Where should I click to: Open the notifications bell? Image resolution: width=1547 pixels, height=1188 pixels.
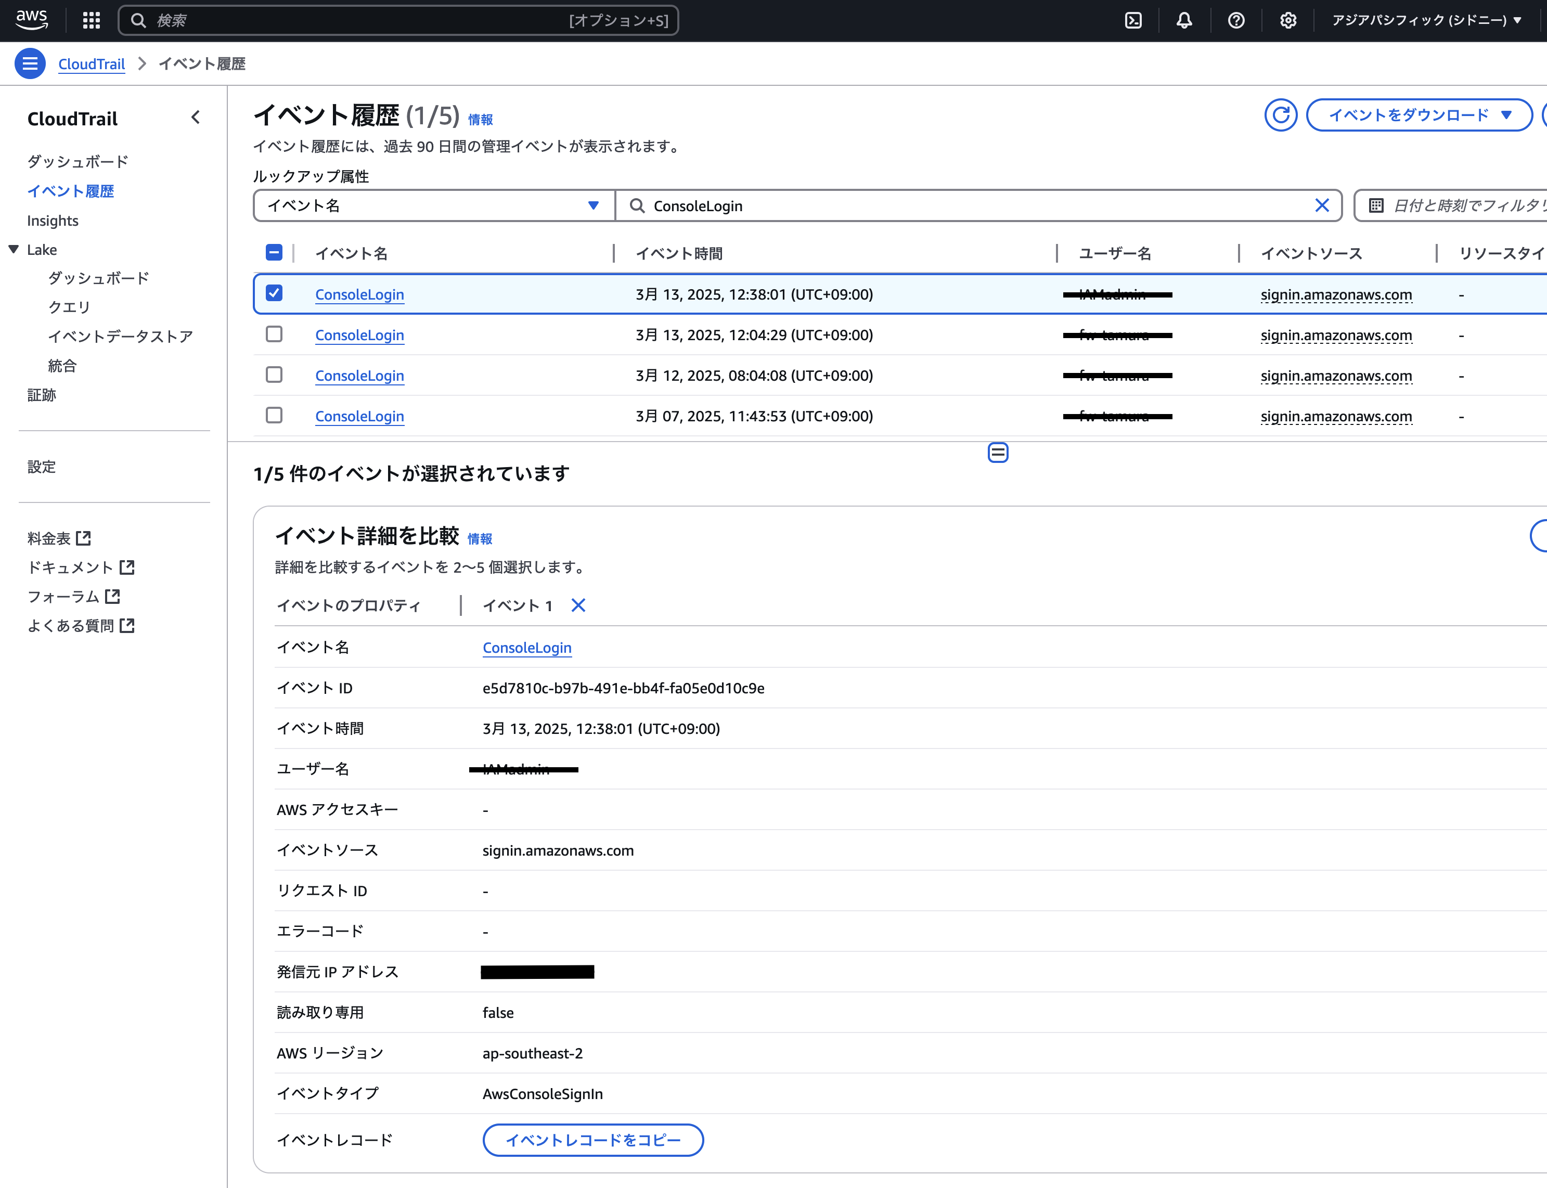1184,20
